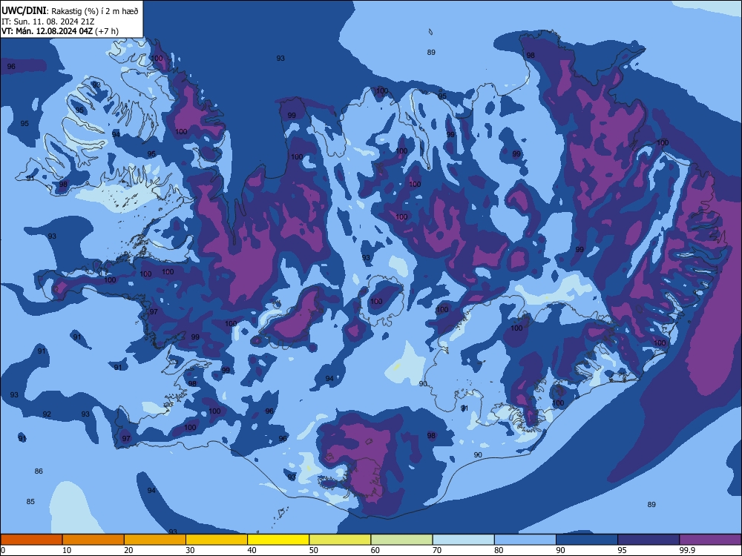Image resolution: width=742 pixels, height=556 pixels.
Task: Select the 20–30 amber legend swatch
Action: click(155, 540)
